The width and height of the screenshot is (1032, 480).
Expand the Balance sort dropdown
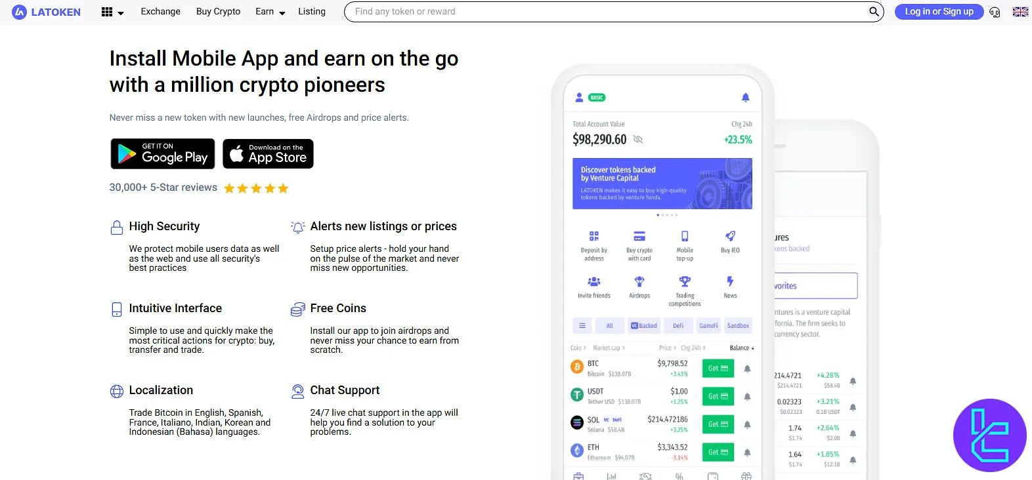(742, 348)
